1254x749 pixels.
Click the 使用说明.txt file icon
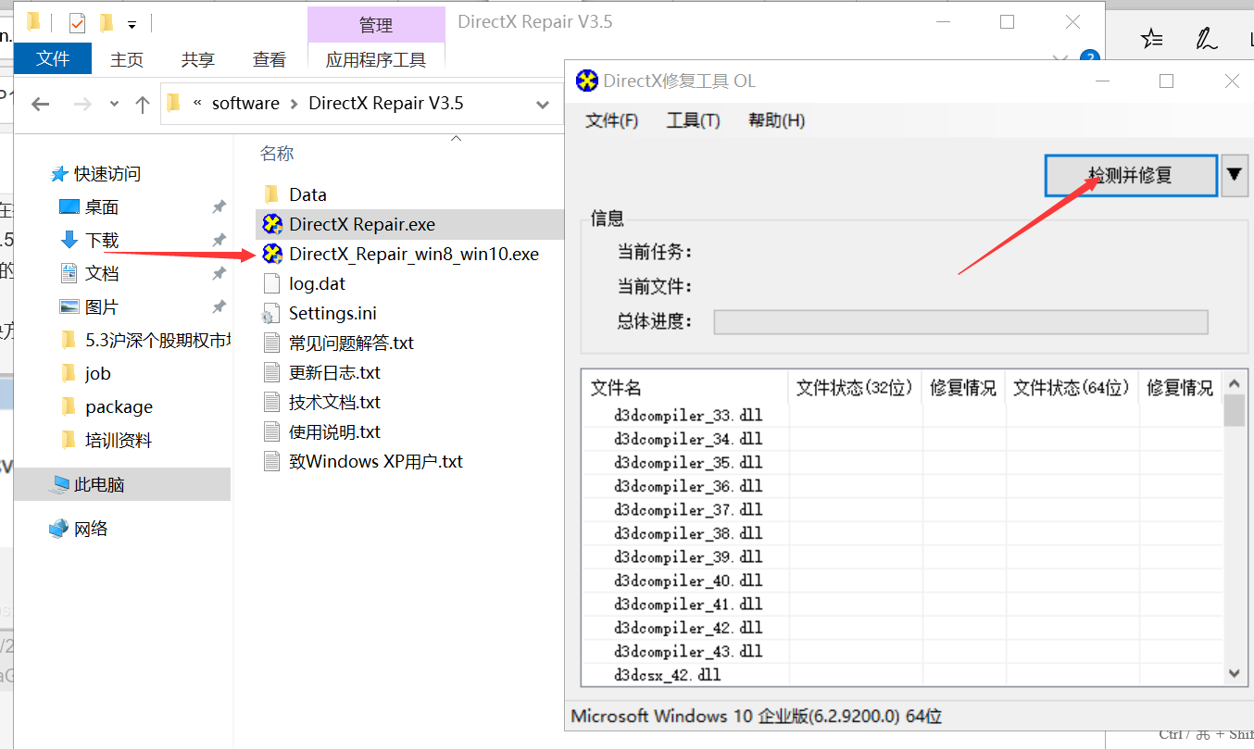pos(271,431)
